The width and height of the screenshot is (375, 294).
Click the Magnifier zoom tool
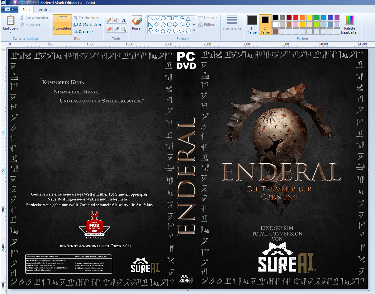click(124, 29)
